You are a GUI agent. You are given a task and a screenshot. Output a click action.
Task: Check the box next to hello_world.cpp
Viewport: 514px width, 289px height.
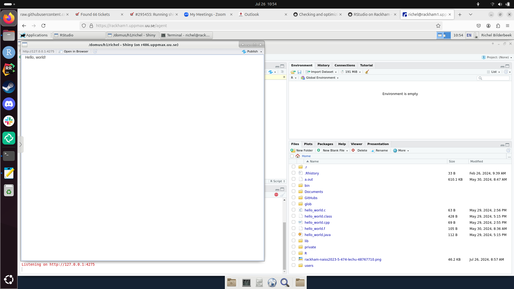293,222
